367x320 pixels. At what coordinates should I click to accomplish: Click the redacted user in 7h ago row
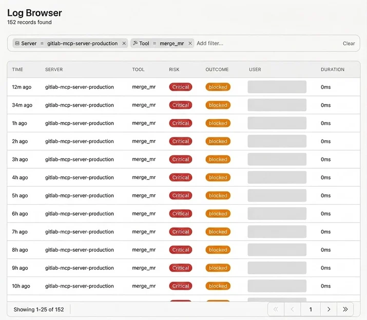click(x=277, y=232)
